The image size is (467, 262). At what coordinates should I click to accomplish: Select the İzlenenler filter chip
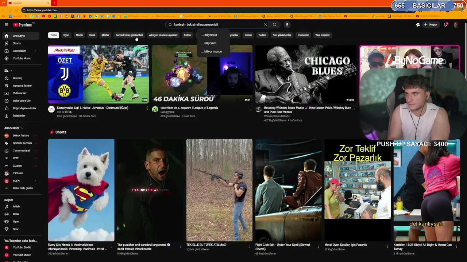click(x=303, y=35)
